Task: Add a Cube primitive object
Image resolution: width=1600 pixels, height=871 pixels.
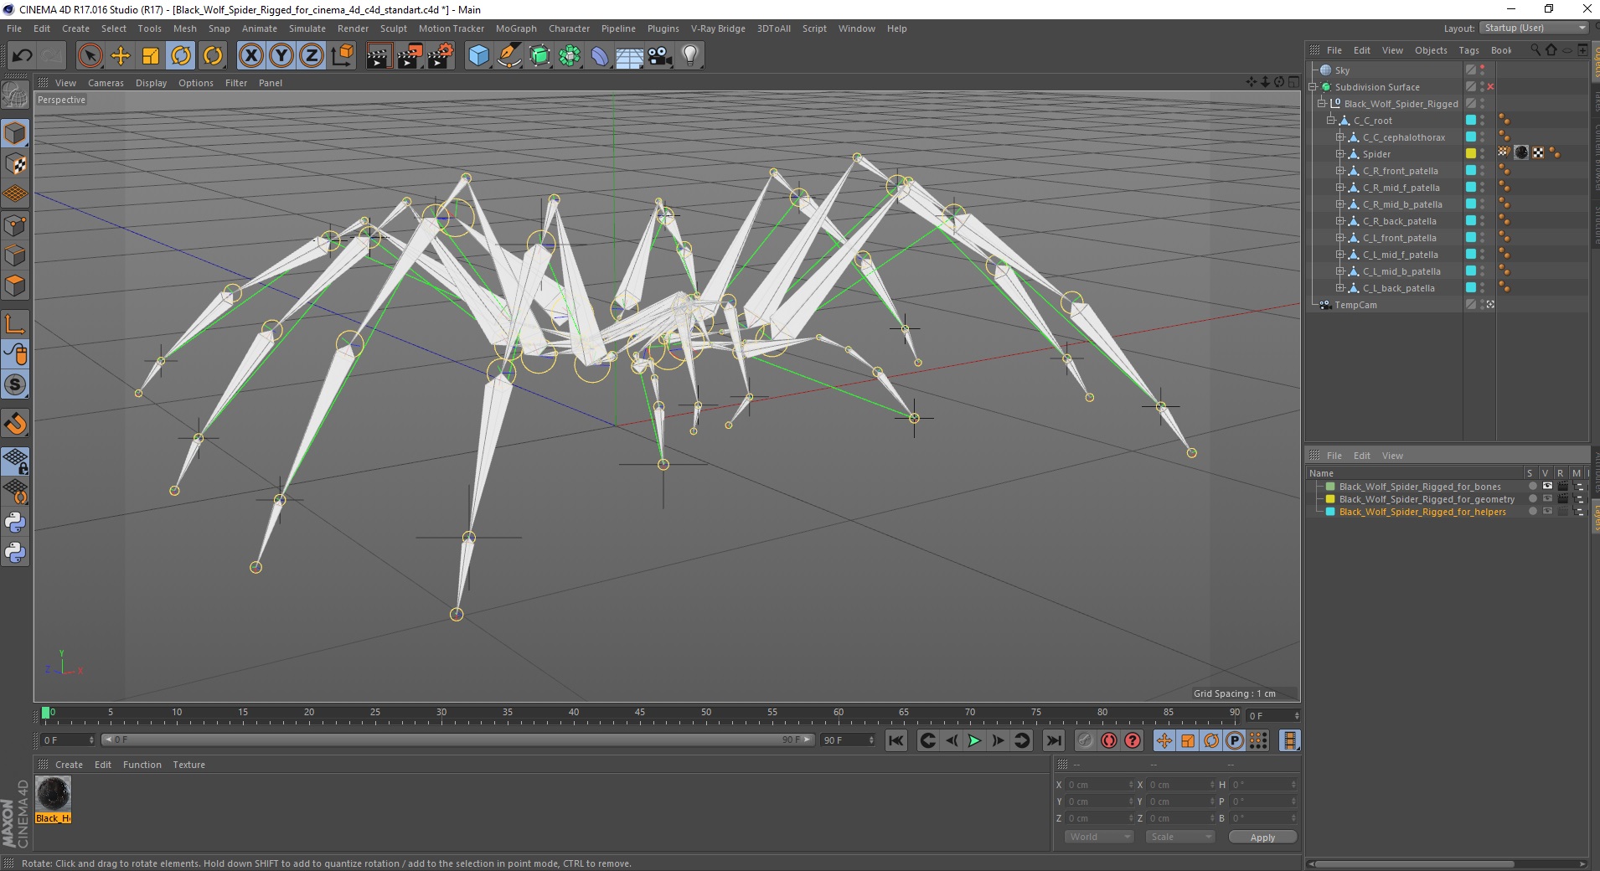Action: pos(478,56)
